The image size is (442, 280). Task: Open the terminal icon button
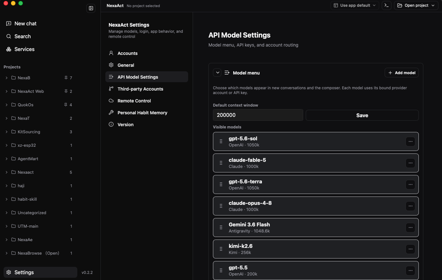tap(386, 5)
